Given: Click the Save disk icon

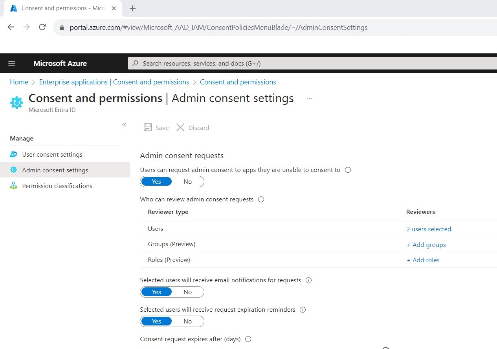Looking at the screenshot, I should coord(148,127).
